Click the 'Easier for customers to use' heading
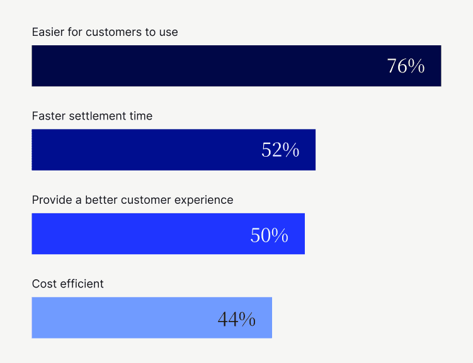 point(105,32)
